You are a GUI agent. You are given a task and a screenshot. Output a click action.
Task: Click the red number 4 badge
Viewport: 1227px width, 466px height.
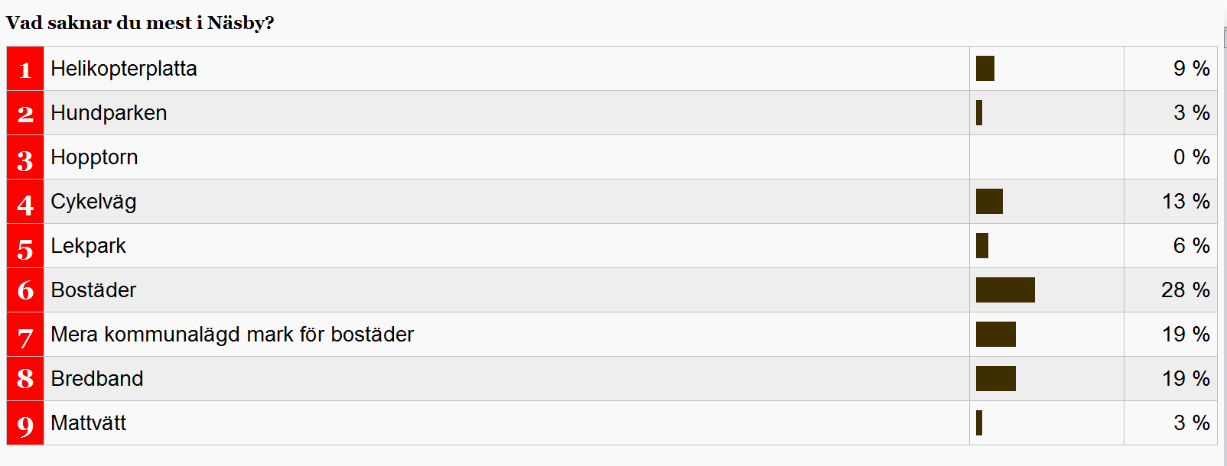coord(25,202)
